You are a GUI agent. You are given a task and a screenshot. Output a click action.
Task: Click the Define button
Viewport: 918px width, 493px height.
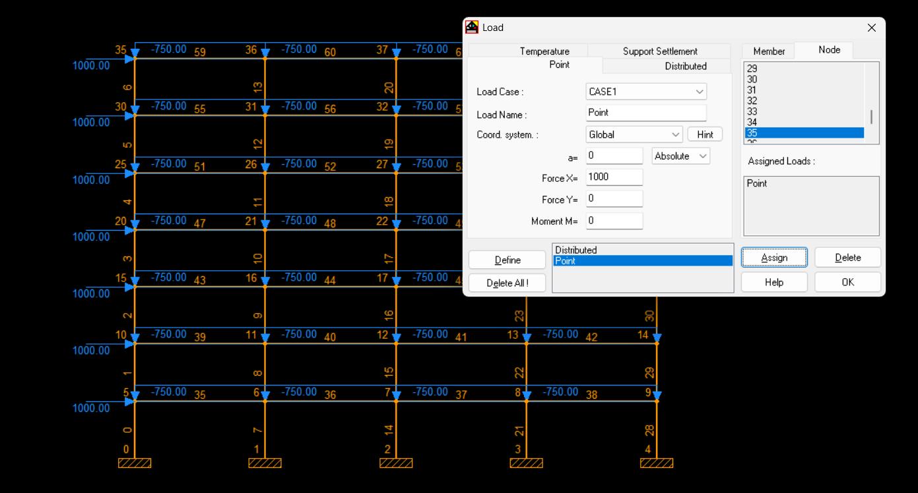point(508,260)
